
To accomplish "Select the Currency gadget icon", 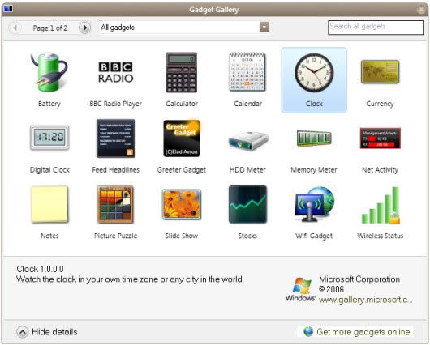I will click(x=380, y=72).
